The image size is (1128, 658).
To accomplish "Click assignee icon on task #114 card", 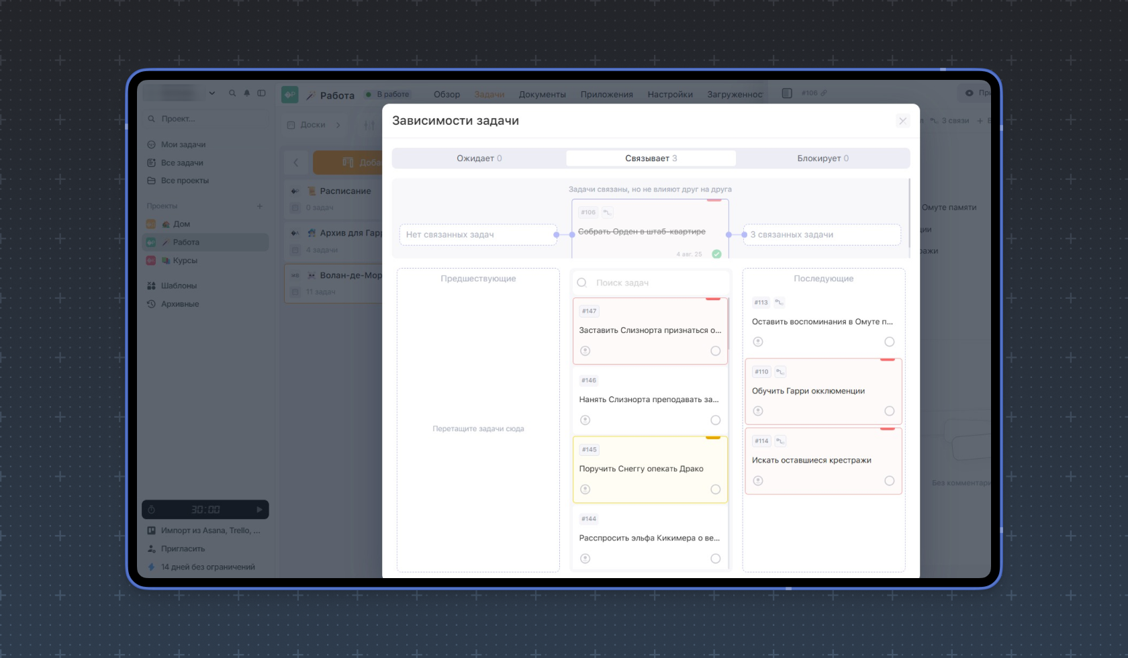I will coord(758,481).
